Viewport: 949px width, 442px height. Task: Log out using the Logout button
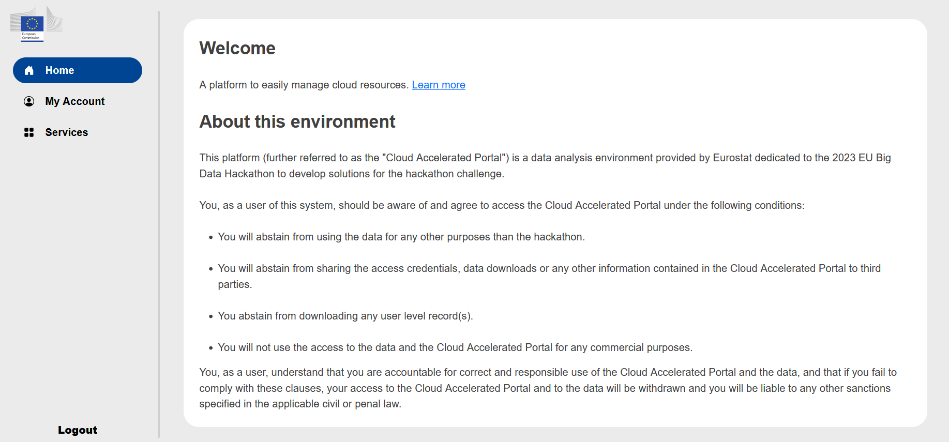point(78,430)
